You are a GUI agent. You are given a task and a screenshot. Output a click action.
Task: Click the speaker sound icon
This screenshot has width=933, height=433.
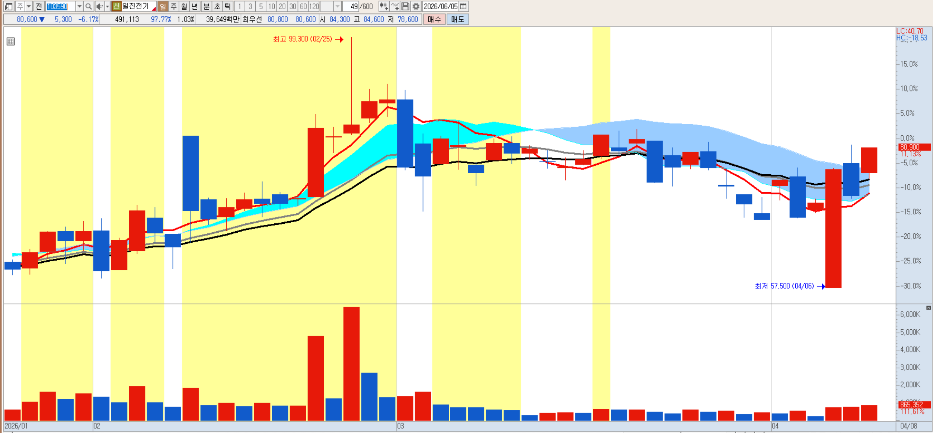(x=99, y=6)
